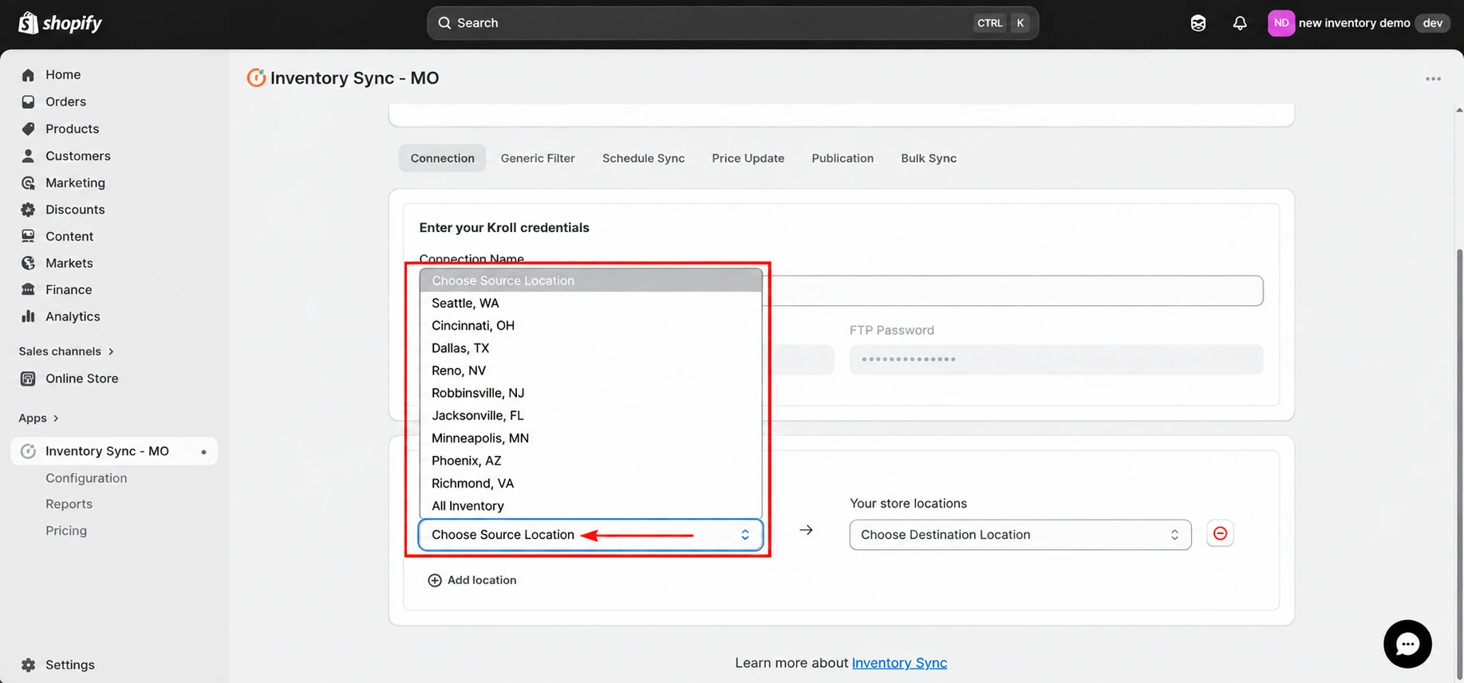Switch to Generic Filter tab

[538, 159]
